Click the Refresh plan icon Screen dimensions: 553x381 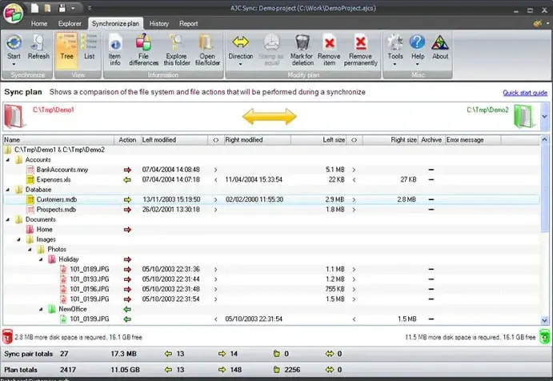38,43
